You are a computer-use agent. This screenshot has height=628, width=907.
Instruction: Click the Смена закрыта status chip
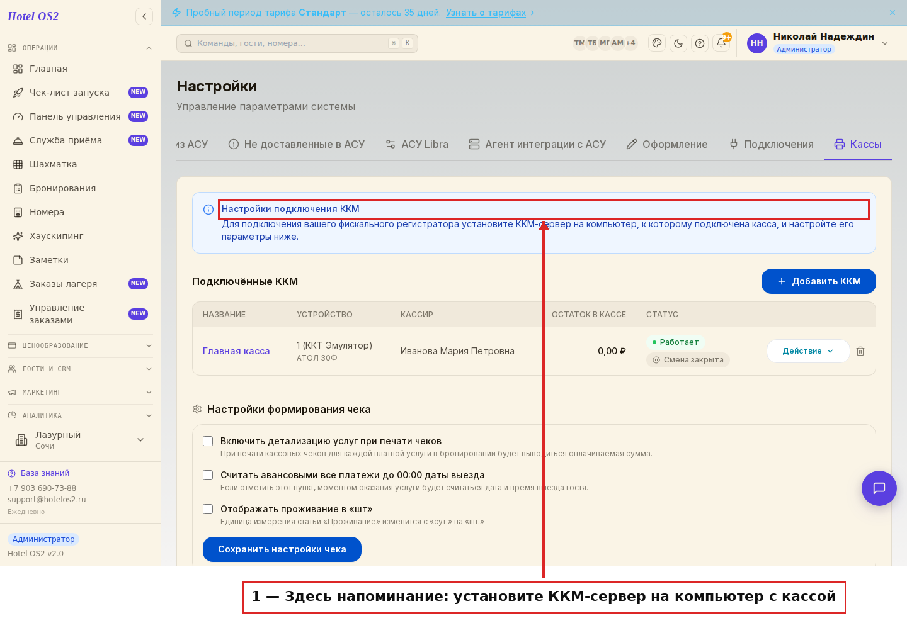coord(688,360)
